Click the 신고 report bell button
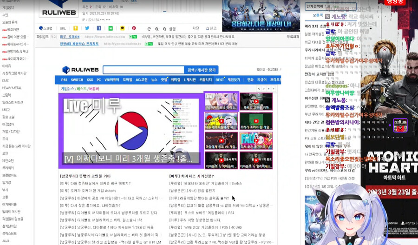Viewport: 418px width, 245px height. [x=211, y=28]
